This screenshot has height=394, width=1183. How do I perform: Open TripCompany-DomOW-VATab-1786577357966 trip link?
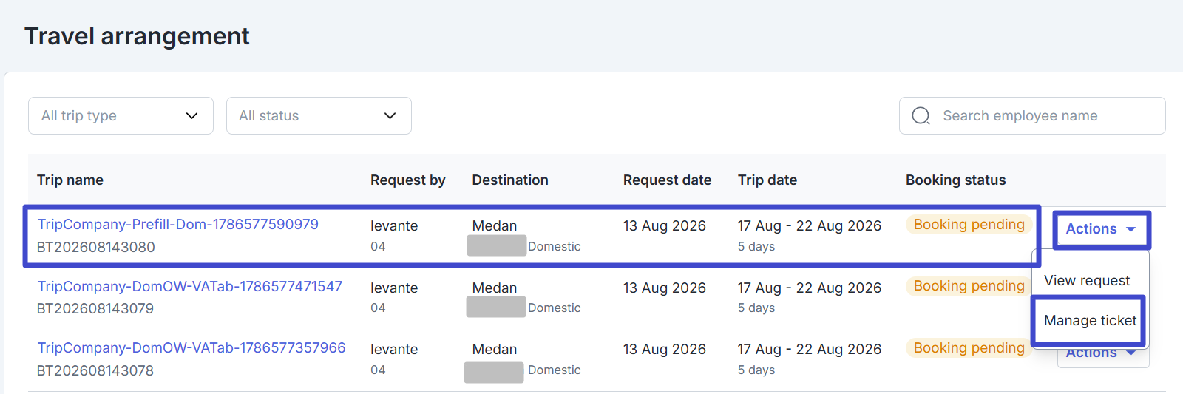191,347
